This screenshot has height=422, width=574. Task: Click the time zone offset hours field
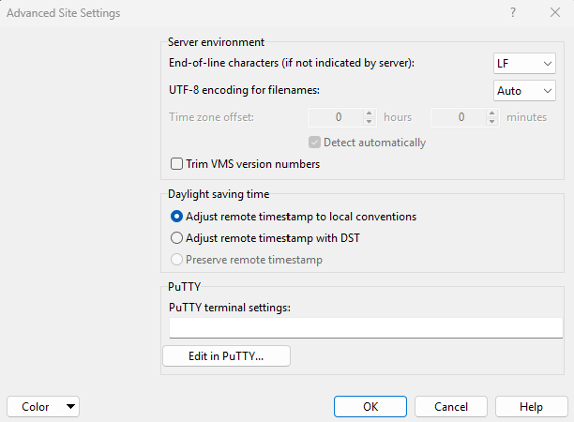tap(335, 117)
